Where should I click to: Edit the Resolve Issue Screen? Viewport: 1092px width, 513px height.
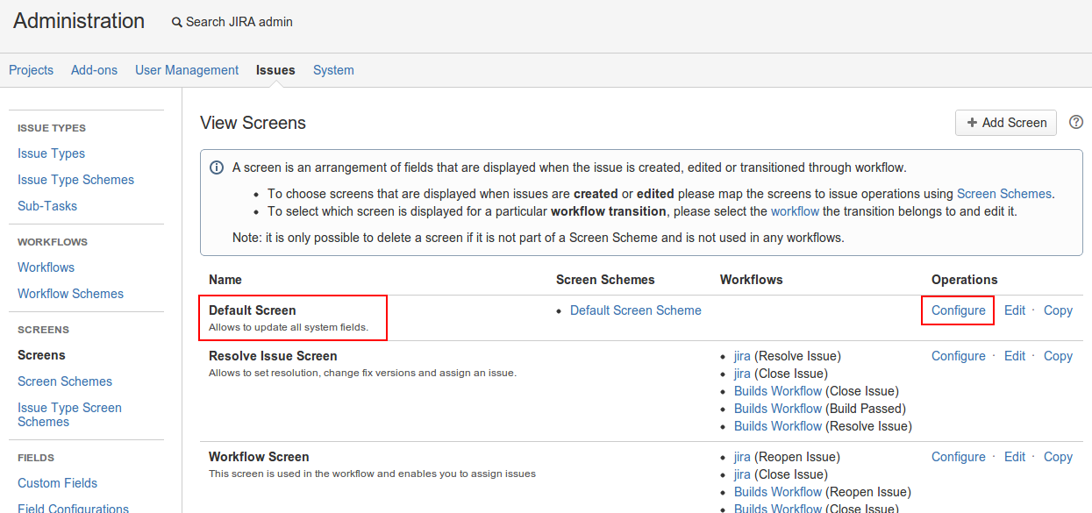[1015, 356]
